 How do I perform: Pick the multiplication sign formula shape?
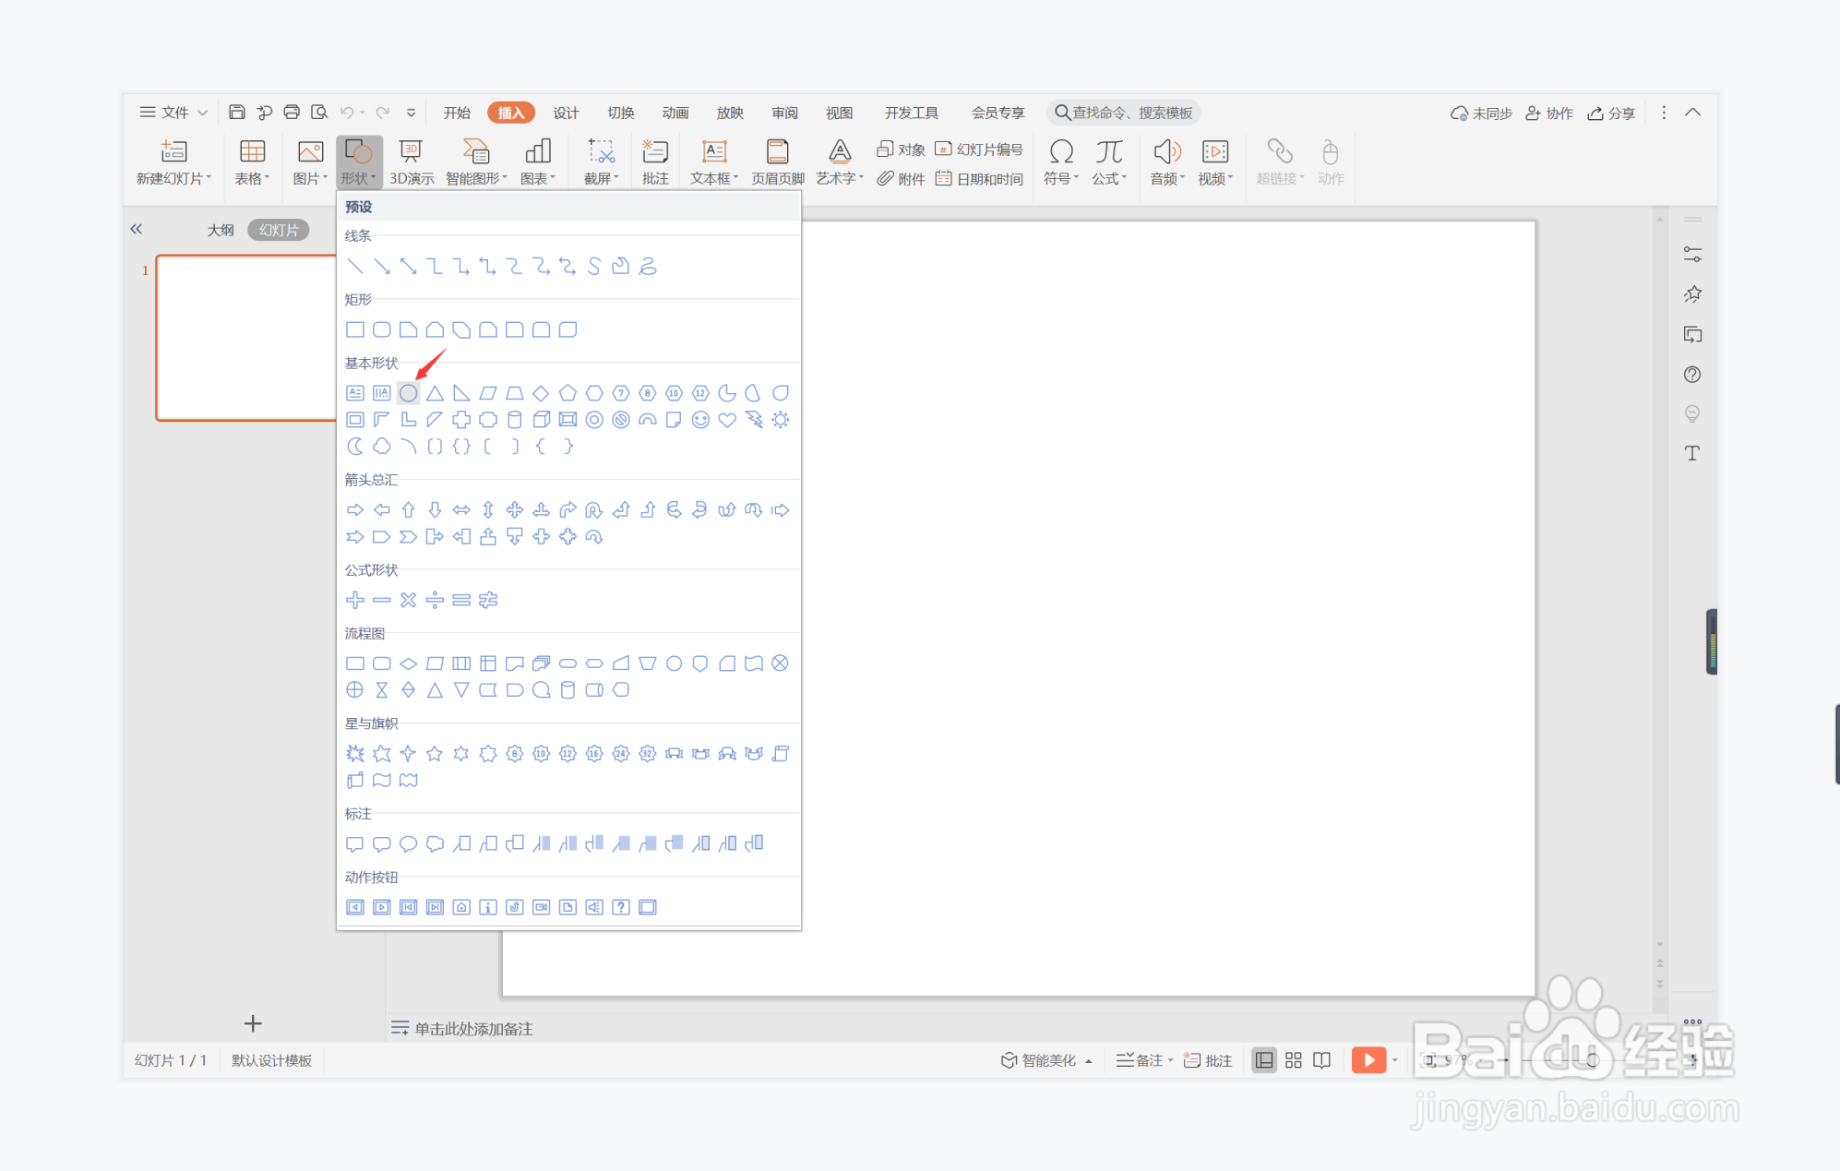click(408, 600)
